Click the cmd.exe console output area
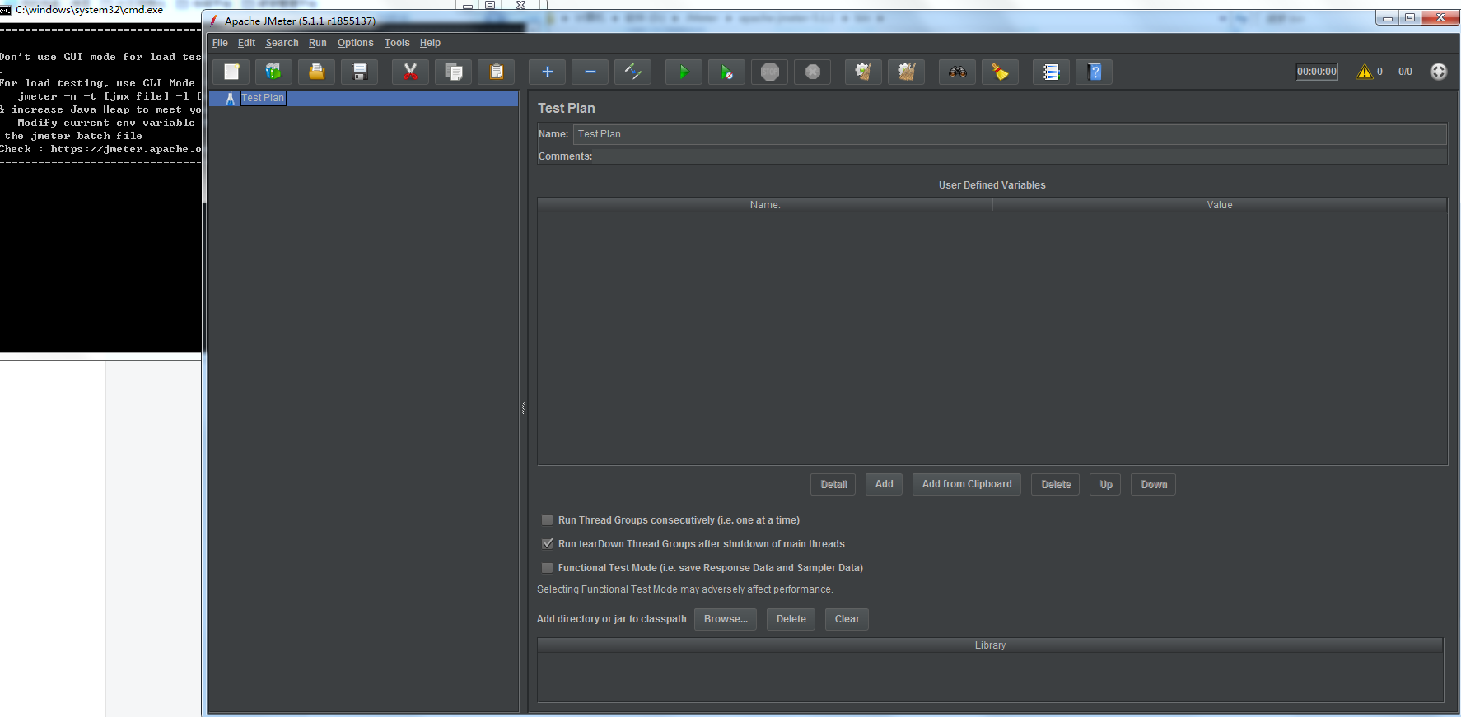 100,189
